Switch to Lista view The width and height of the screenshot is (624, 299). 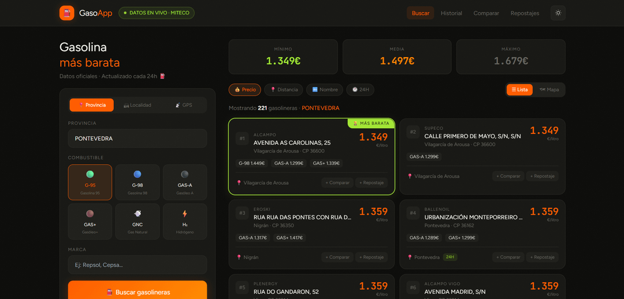click(x=519, y=89)
